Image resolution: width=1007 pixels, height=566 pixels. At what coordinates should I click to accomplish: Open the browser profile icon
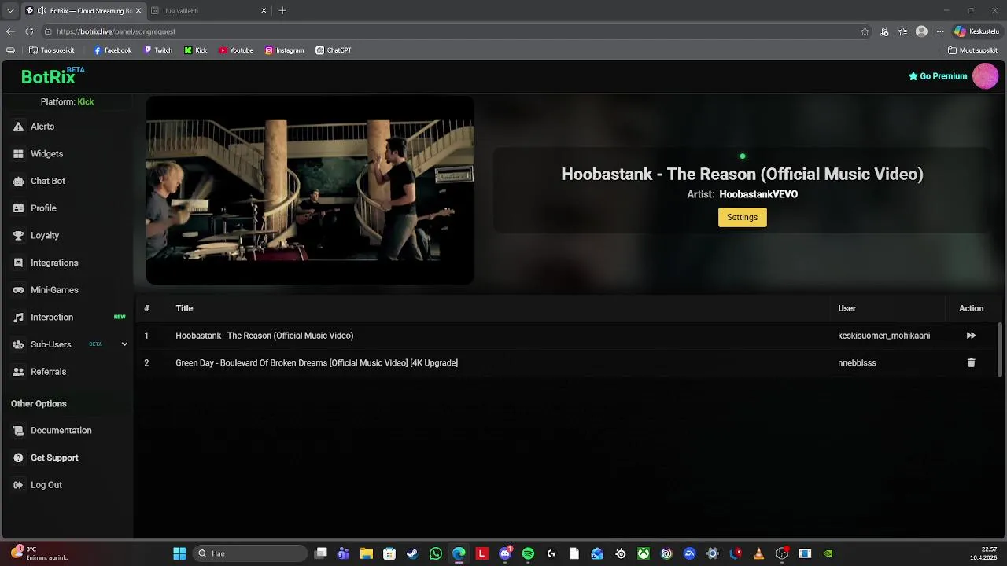pos(921,31)
